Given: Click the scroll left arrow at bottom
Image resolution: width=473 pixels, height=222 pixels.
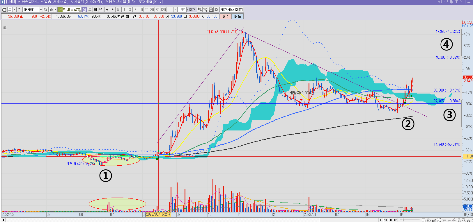Looking at the screenshot, I should coord(3,220).
